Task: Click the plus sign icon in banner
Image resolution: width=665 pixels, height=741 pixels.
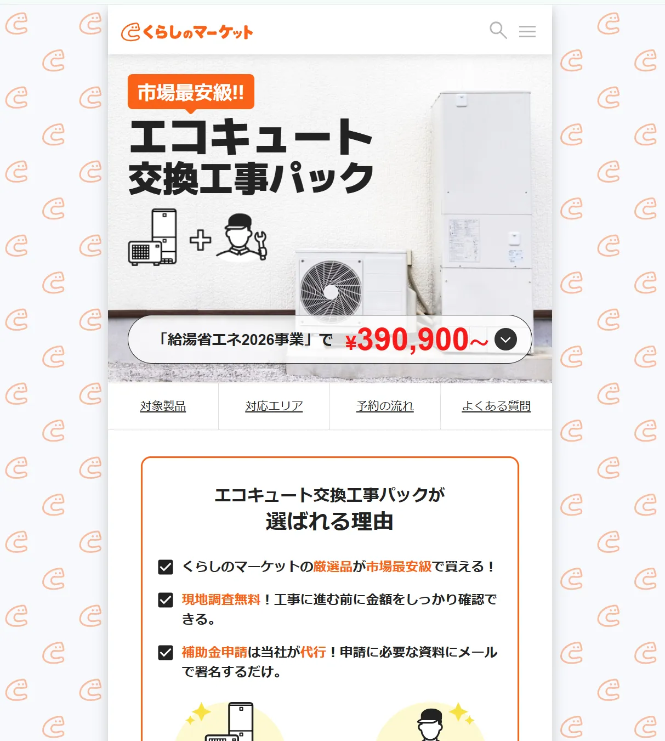Action: pyautogui.click(x=200, y=240)
